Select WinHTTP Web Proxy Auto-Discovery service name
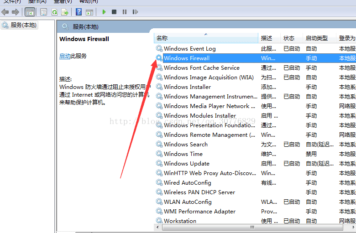This screenshot has width=356, height=233. click(x=210, y=173)
